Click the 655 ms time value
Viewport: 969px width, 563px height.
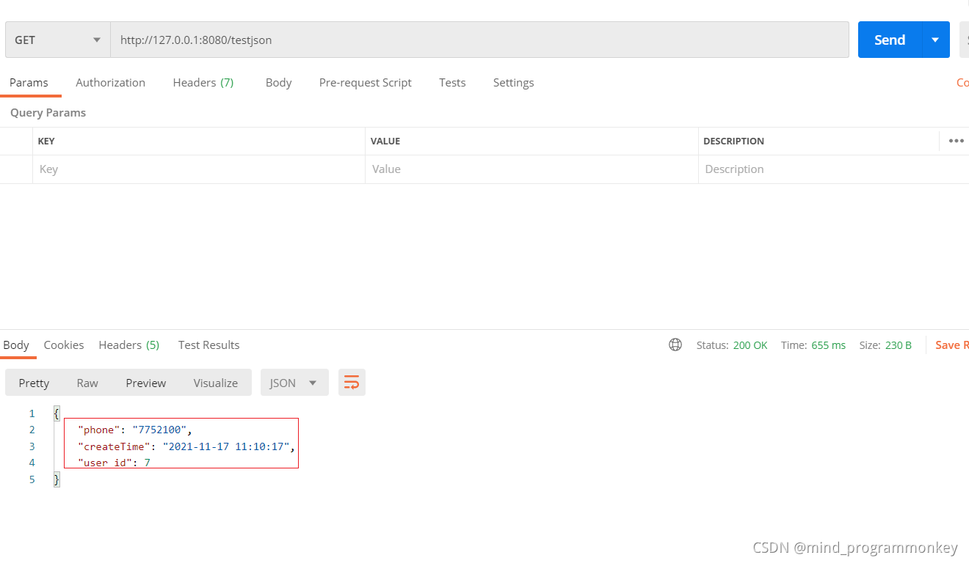click(x=829, y=345)
